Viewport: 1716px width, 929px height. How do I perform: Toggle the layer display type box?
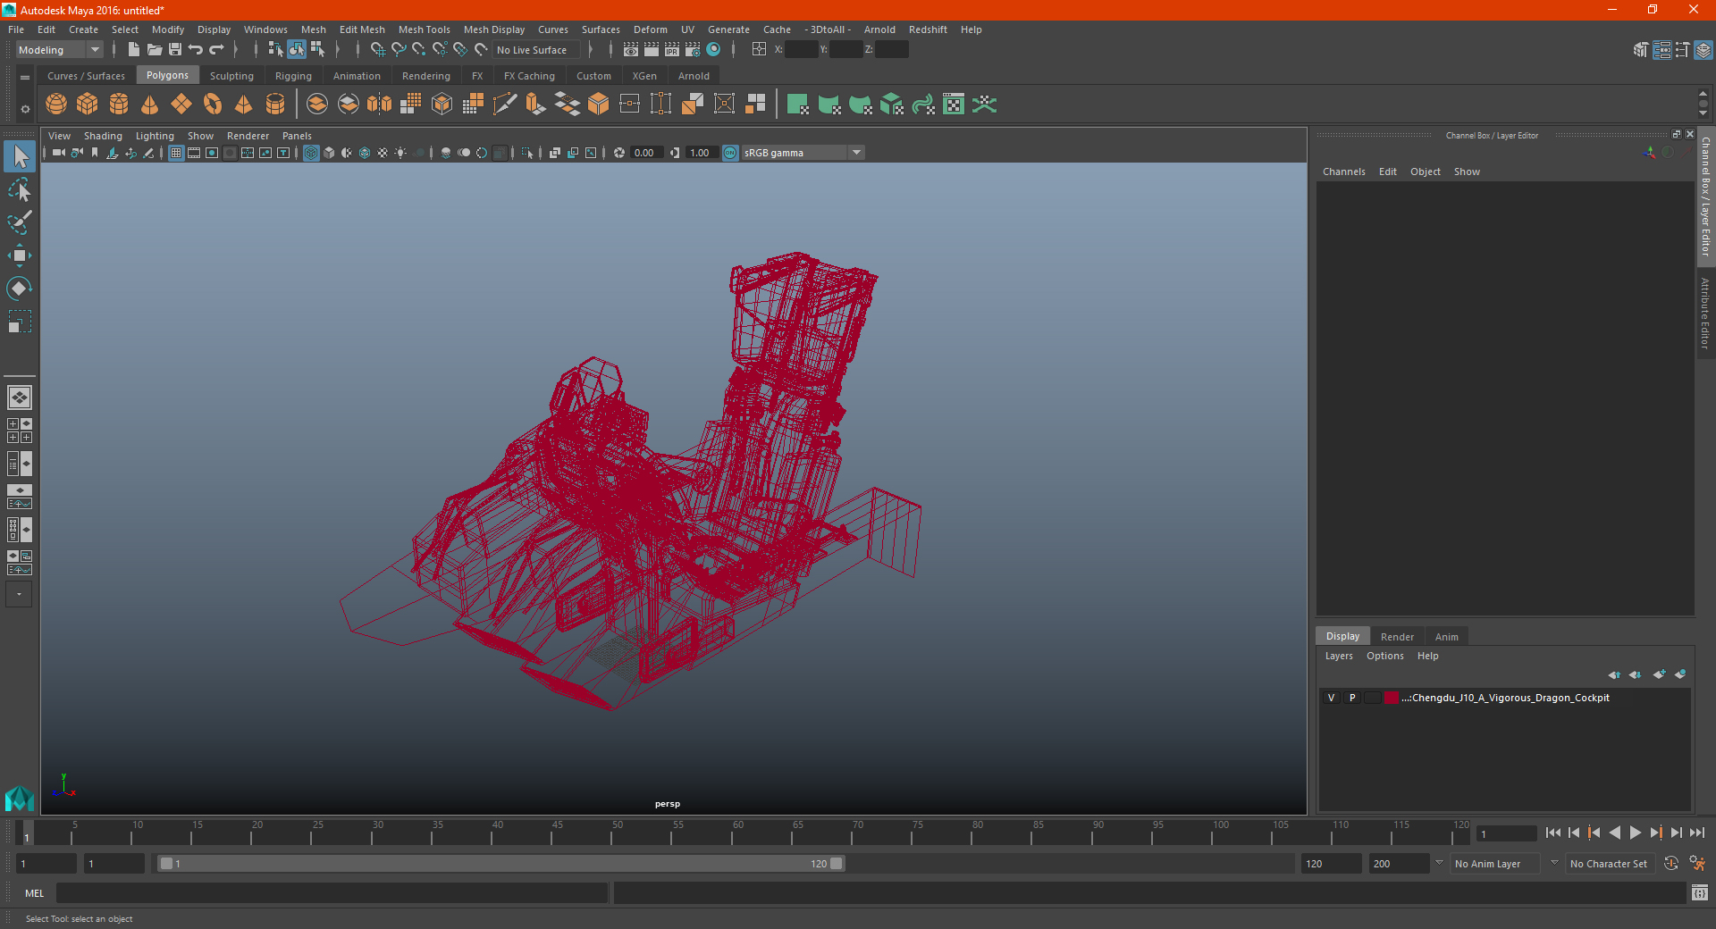click(x=1372, y=698)
